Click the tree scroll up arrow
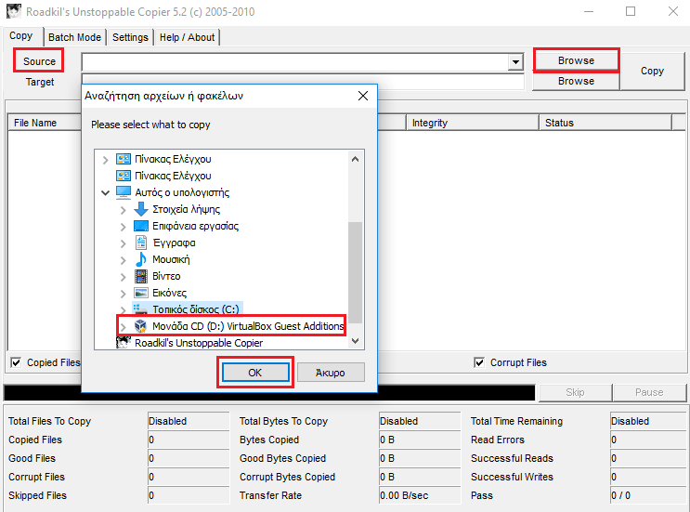Viewport: 690px width, 512px height. coord(355,160)
